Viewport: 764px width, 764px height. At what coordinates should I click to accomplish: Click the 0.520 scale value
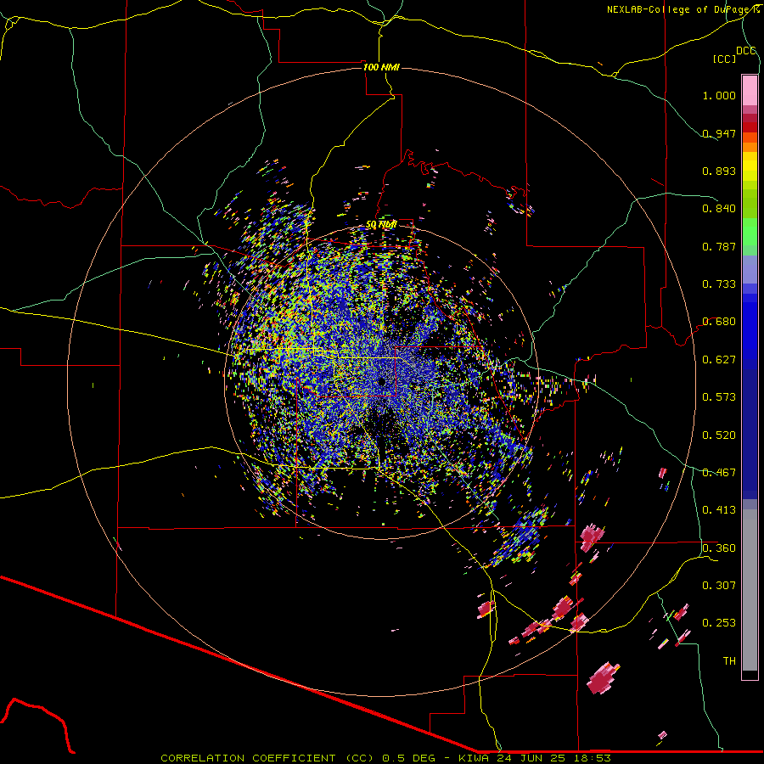coord(719,435)
